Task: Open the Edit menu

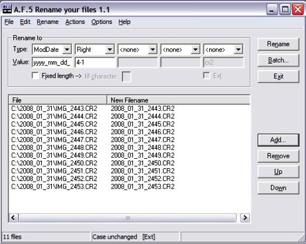Action: [x=25, y=22]
